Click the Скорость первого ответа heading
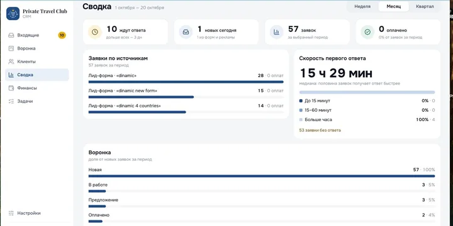Image resolution: width=453 pixels, height=226 pixels. pos(333,58)
